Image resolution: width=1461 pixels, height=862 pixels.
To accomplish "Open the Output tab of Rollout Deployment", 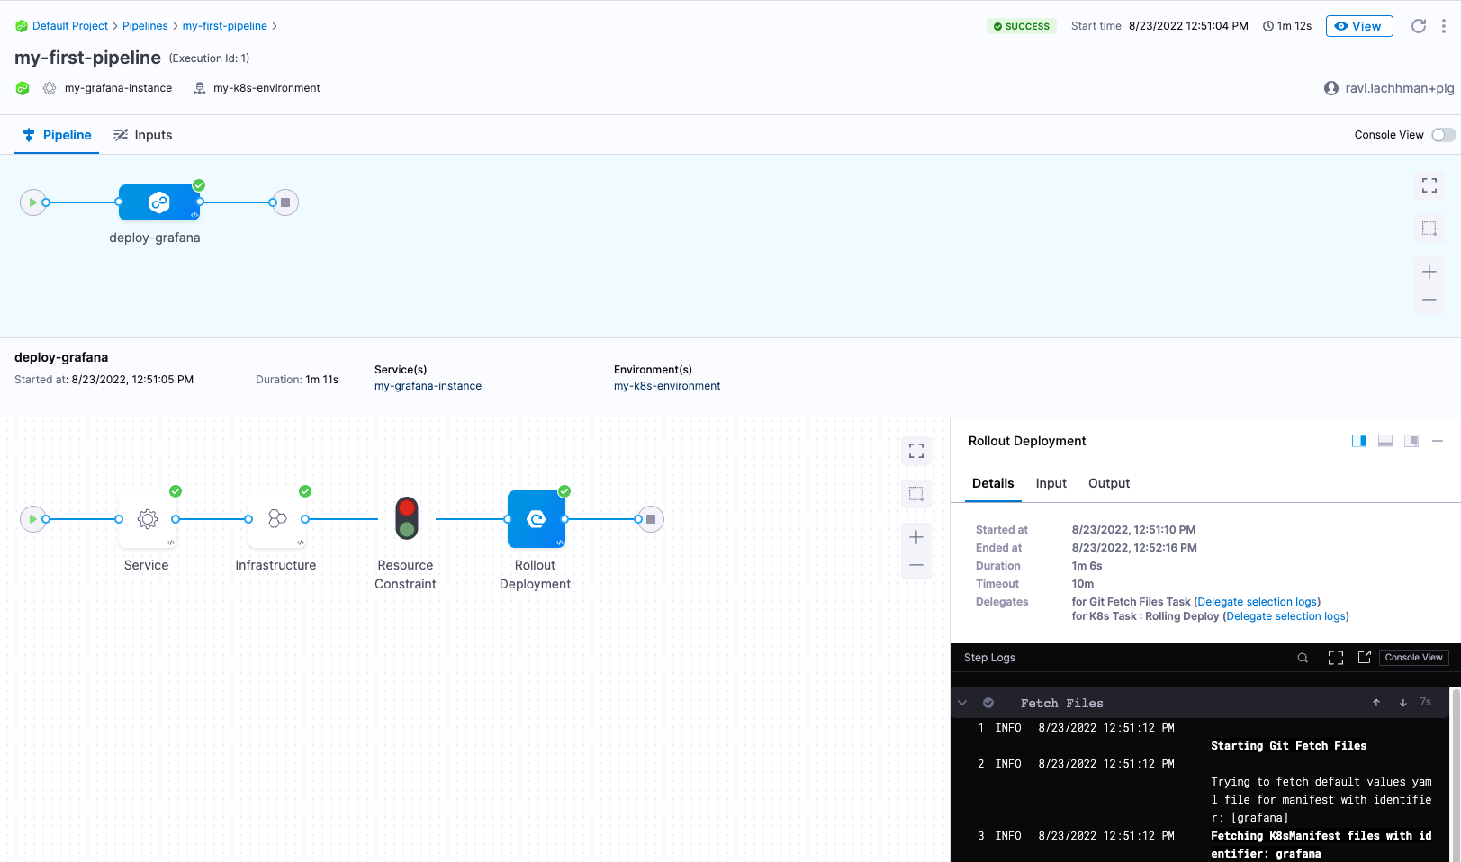I will coord(1109,483).
